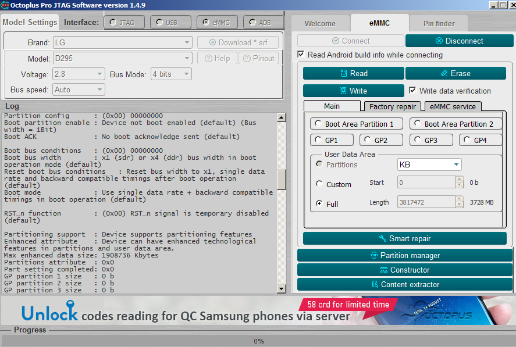Toggle Write data verification checkbox

412,90
